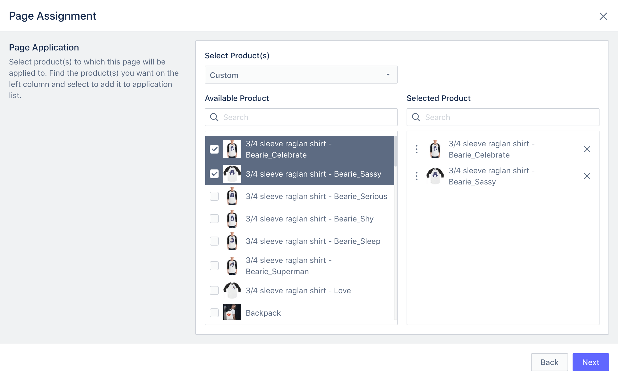The width and height of the screenshot is (618, 379).
Task: Click the Backpack product thumbnail
Action: click(x=232, y=312)
